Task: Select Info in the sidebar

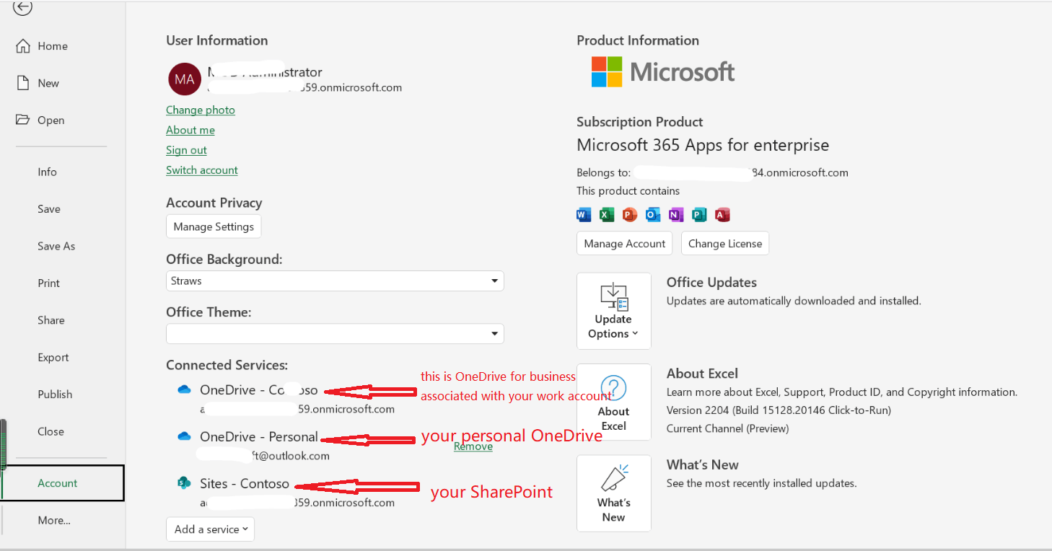Action: click(x=48, y=172)
